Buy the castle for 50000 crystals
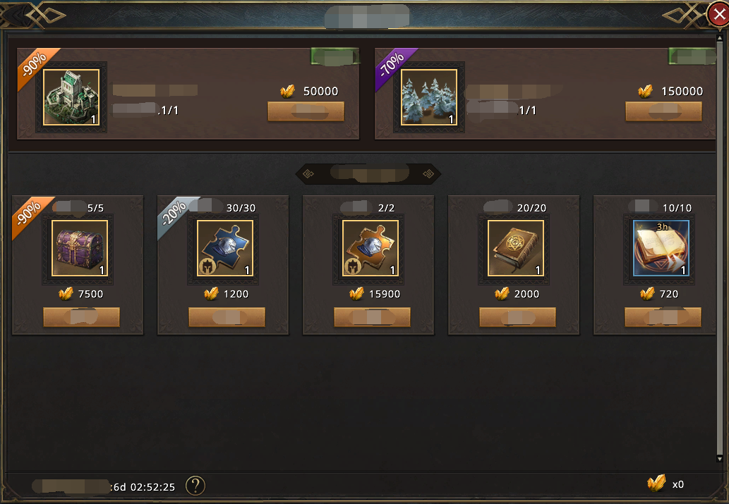 pyautogui.click(x=306, y=111)
